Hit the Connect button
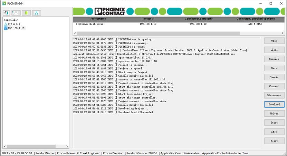This screenshot has height=156, width=287. 274,86
